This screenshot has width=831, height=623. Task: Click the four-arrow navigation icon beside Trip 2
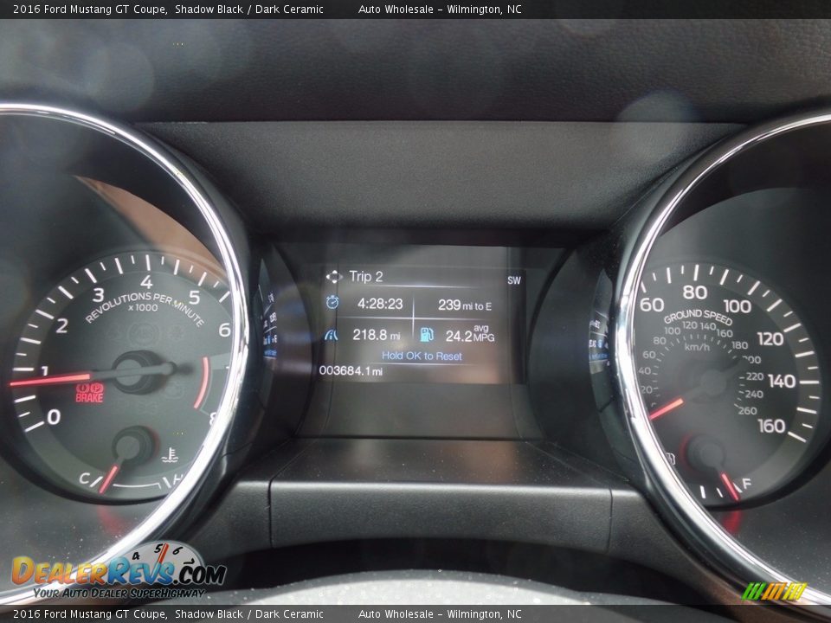click(x=333, y=277)
